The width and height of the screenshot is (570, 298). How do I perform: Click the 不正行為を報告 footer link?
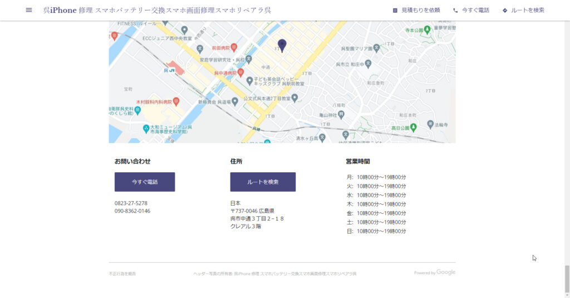point(122,273)
